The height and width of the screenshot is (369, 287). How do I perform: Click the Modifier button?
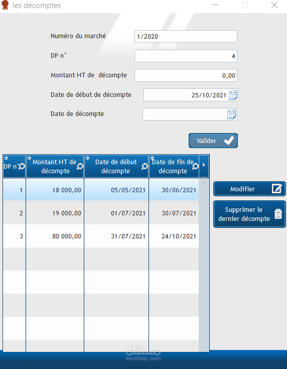[x=249, y=189]
